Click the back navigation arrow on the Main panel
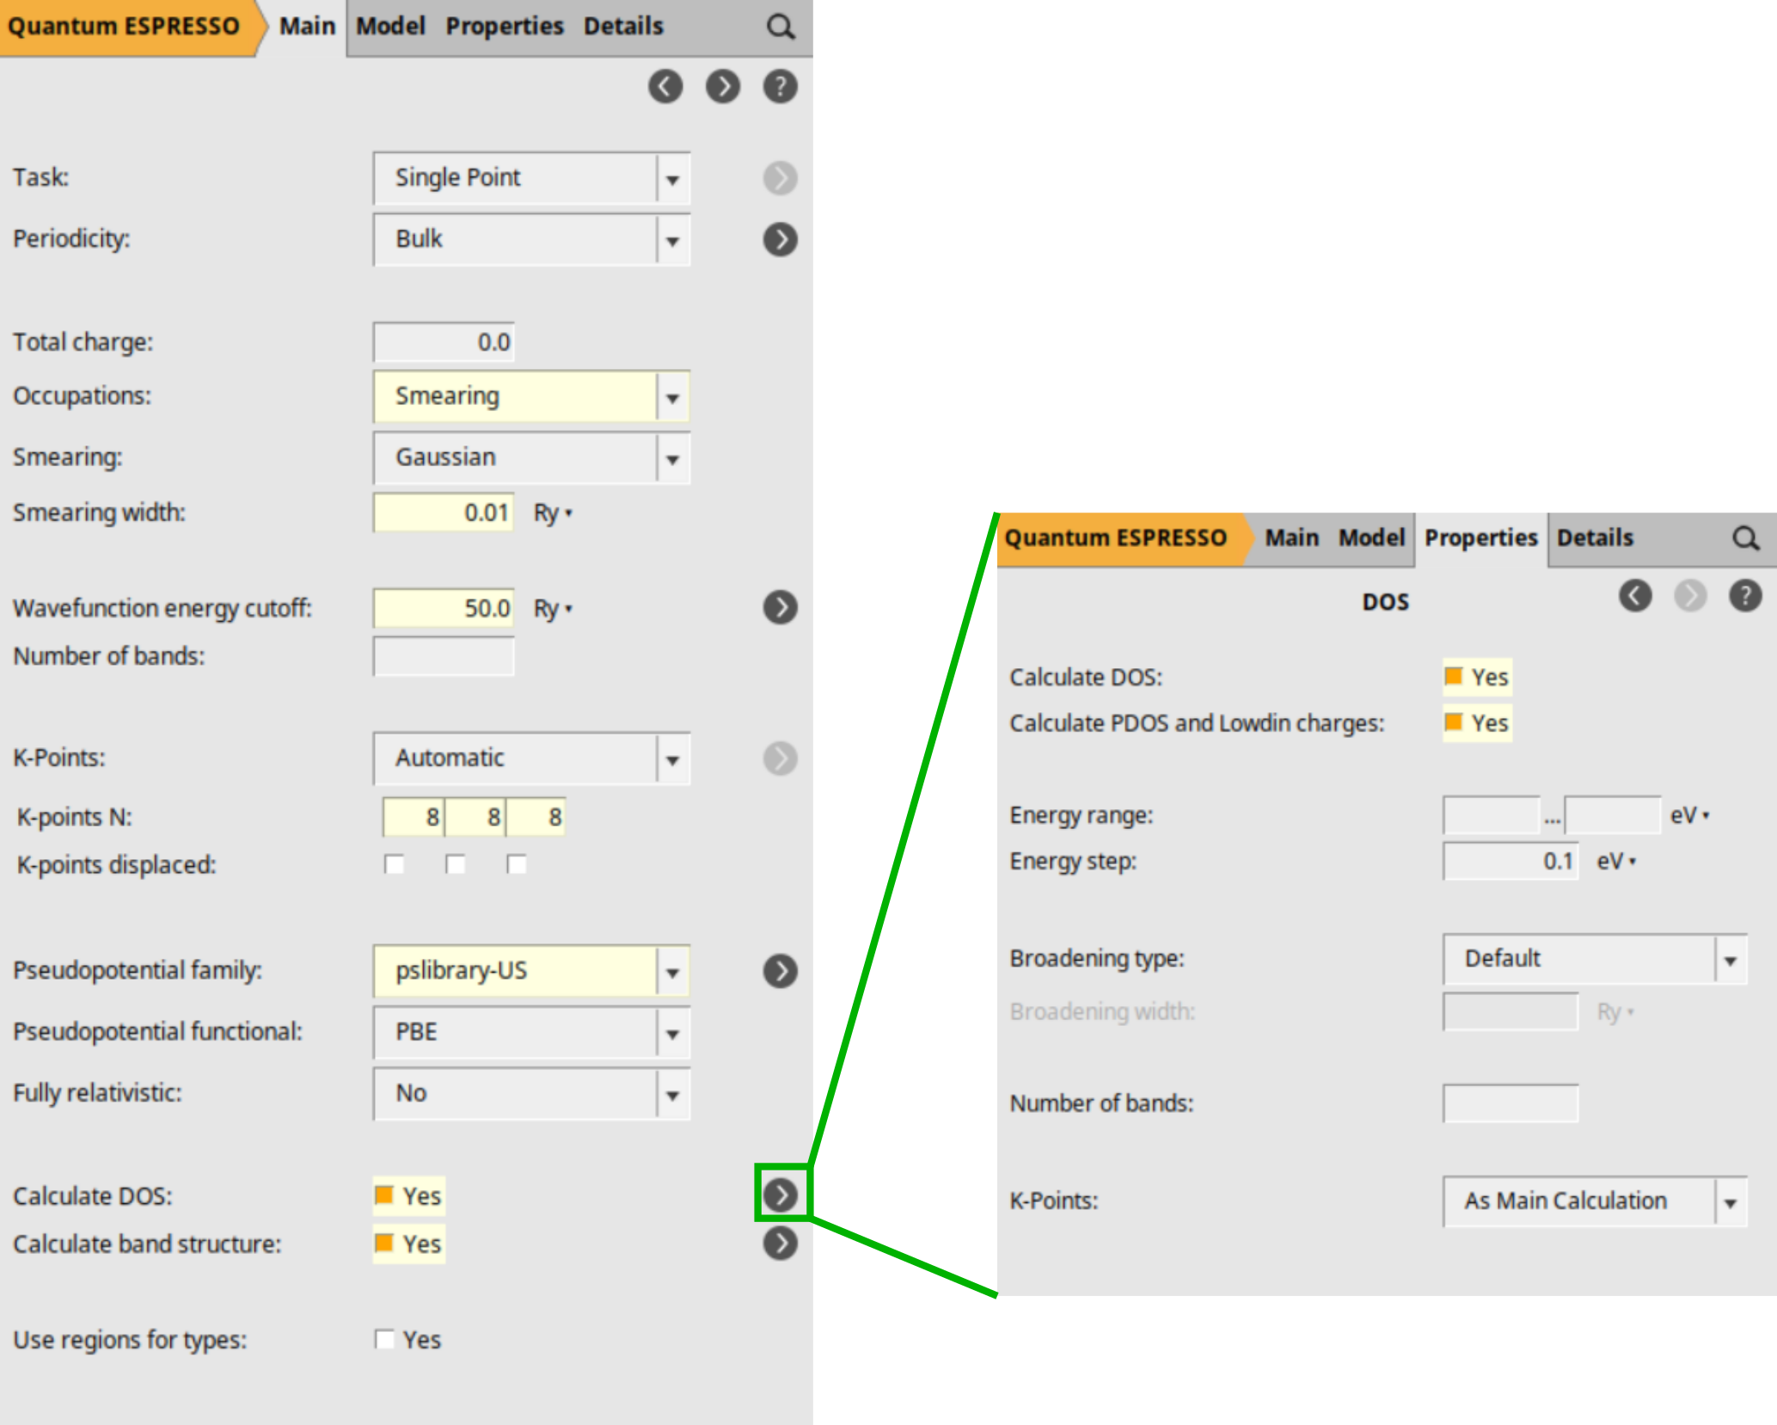Screen dimensions: 1777x1425 [x=665, y=86]
